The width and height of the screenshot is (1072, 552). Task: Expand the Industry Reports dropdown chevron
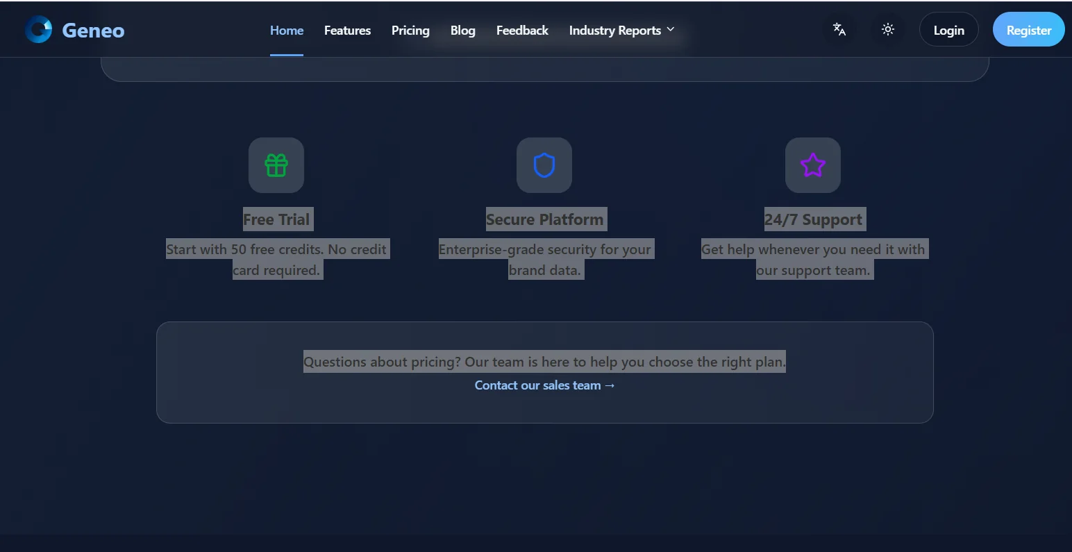pos(671,29)
